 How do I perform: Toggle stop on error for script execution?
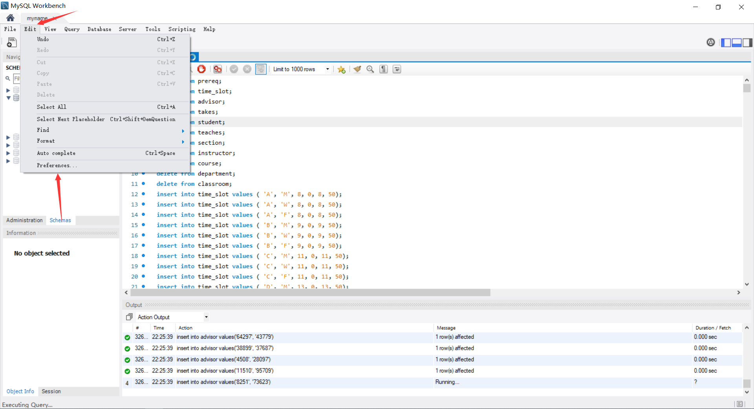tap(218, 69)
